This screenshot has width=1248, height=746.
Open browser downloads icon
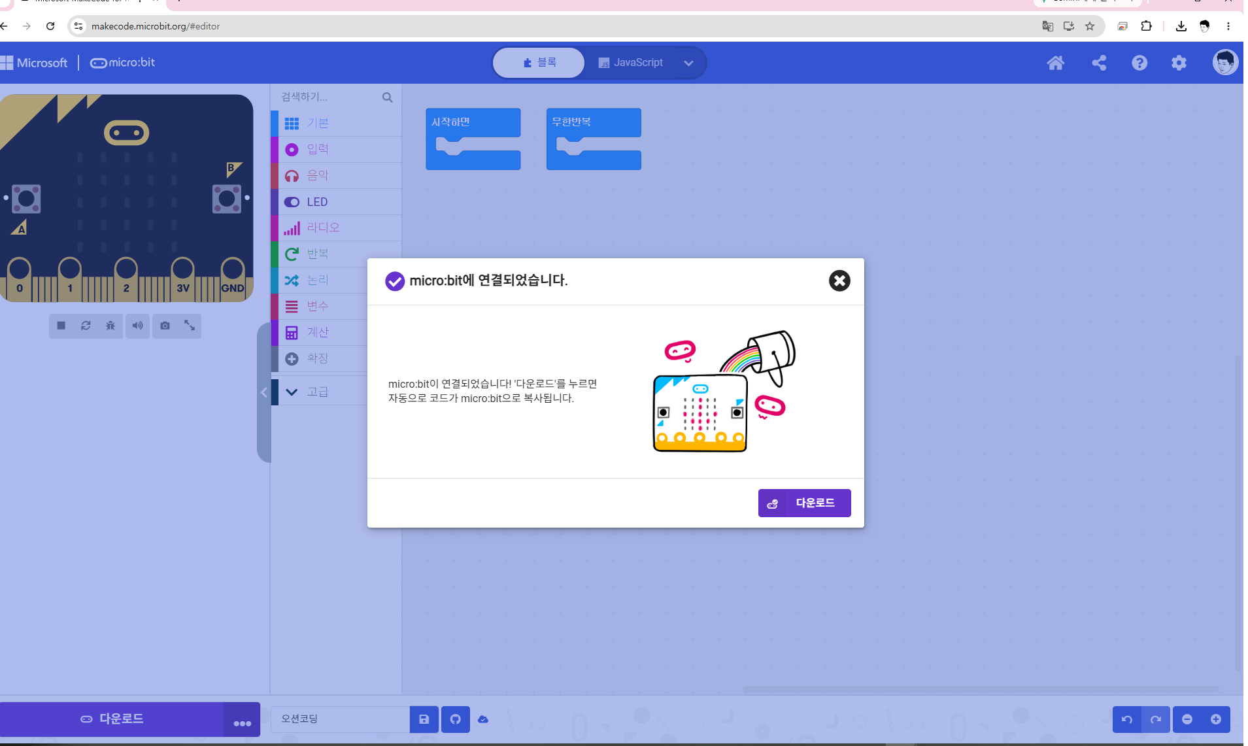click(x=1181, y=26)
